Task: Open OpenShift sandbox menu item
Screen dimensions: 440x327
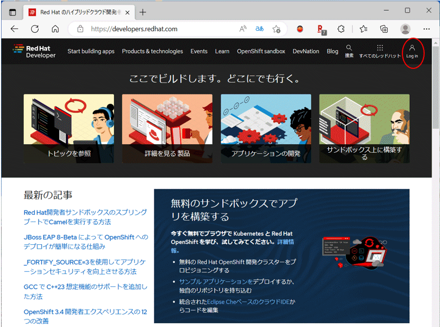Action: [x=261, y=51]
